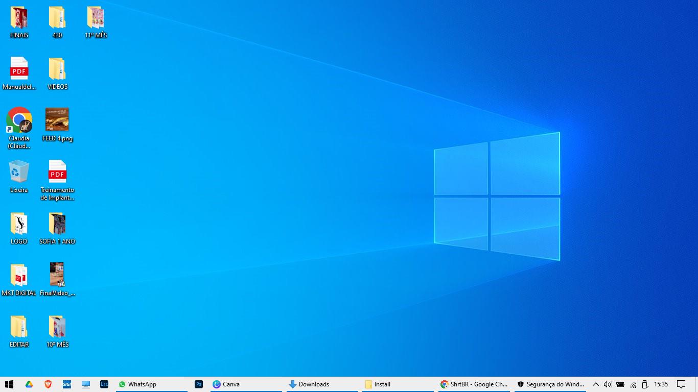
Task: Open Lightroom Classic from the taskbar
Action: click(x=104, y=384)
